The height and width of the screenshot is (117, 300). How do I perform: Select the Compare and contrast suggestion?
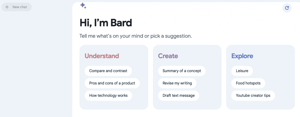click(x=108, y=71)
